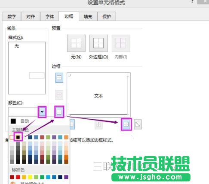Pick the blue theme color in top row

36,137
